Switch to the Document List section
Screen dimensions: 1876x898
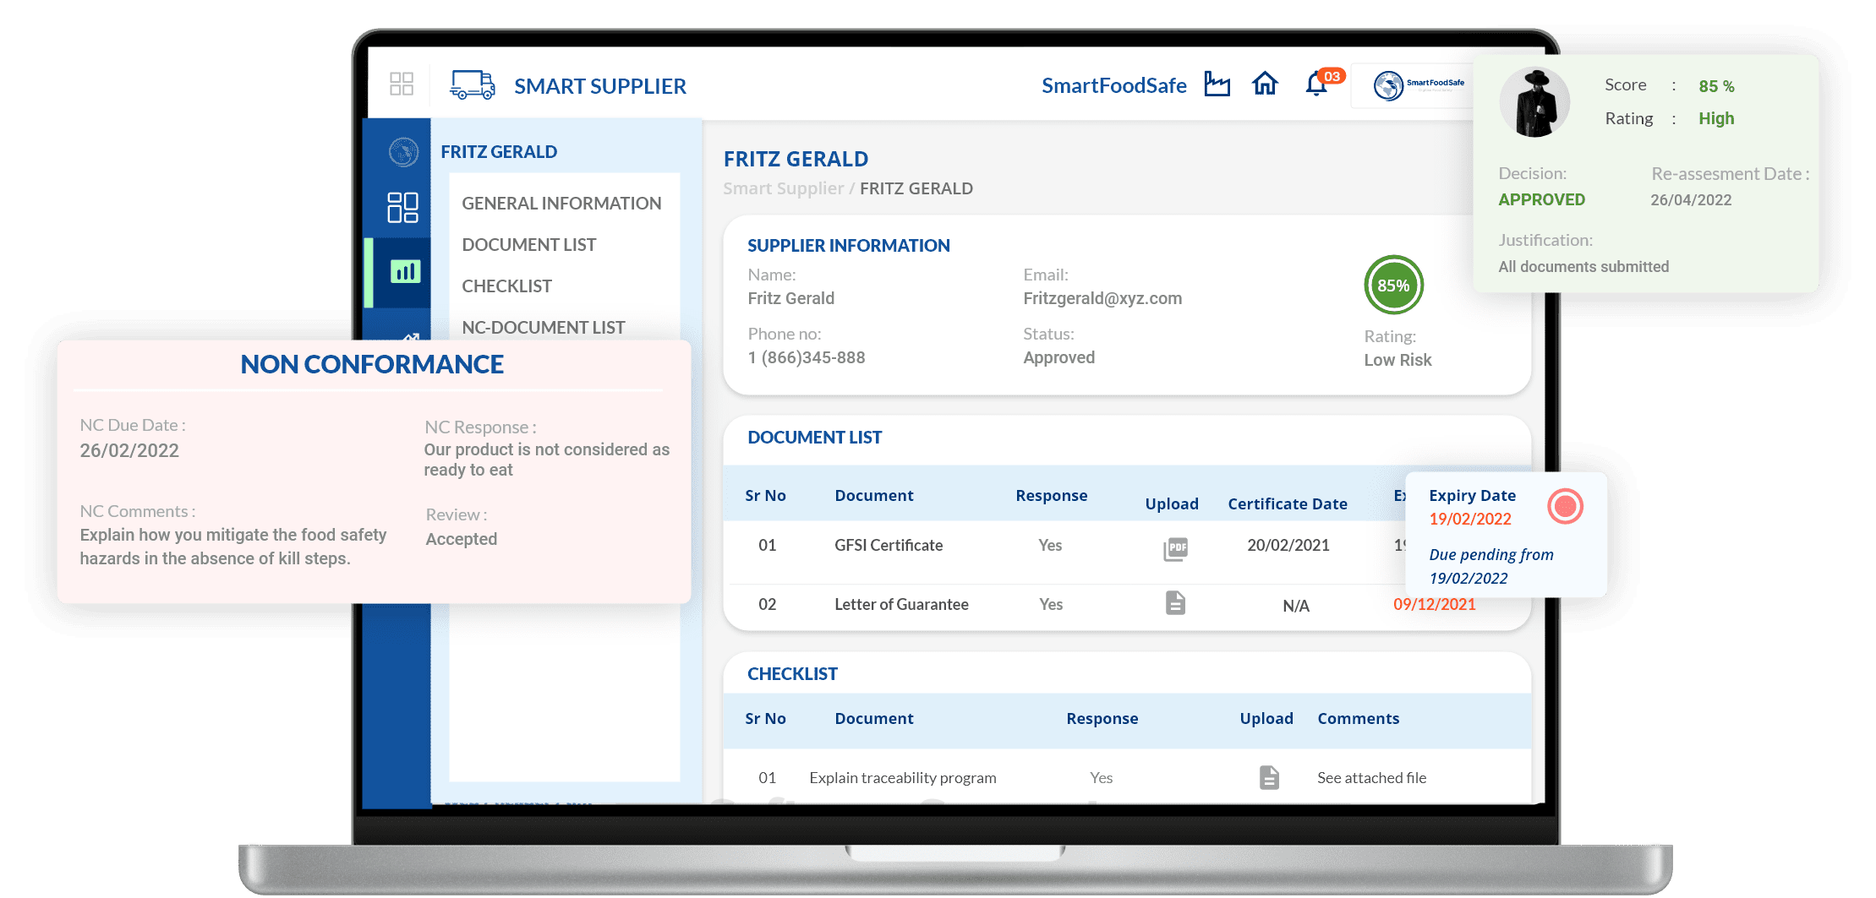pyautogui.click(x=528, y=244)
